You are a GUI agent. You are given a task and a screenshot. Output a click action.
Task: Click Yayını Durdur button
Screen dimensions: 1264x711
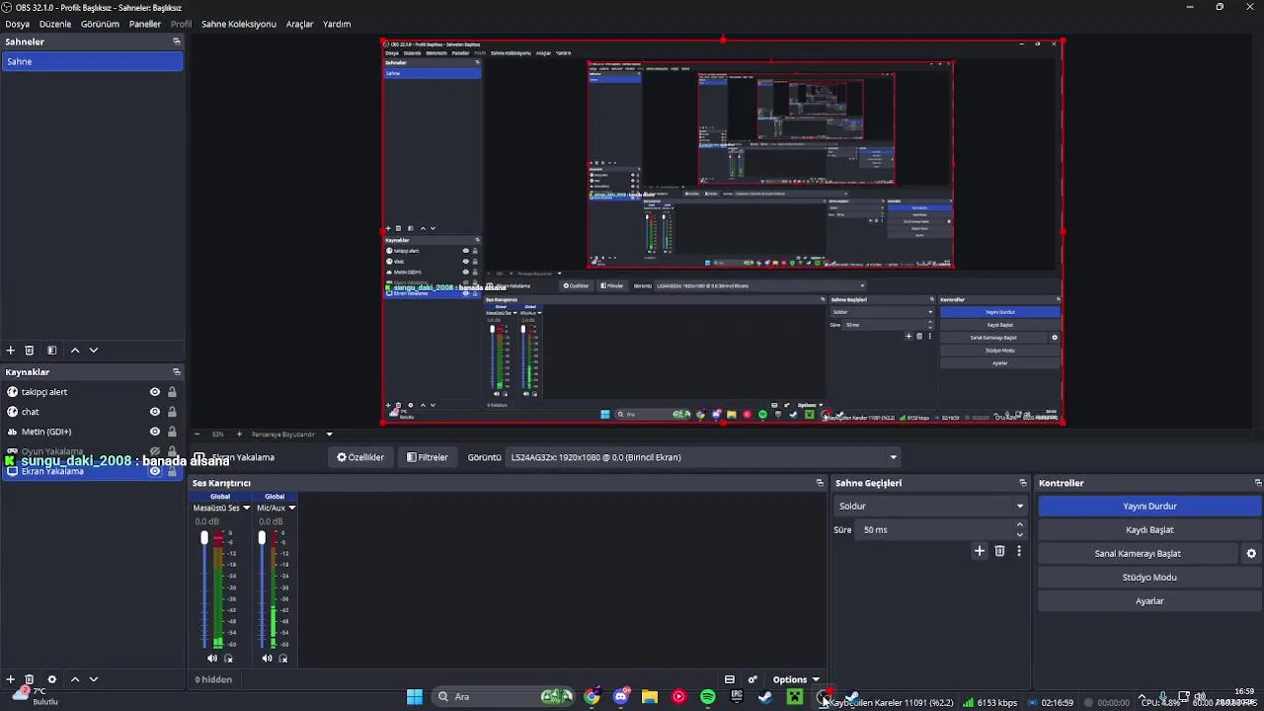1149,506
